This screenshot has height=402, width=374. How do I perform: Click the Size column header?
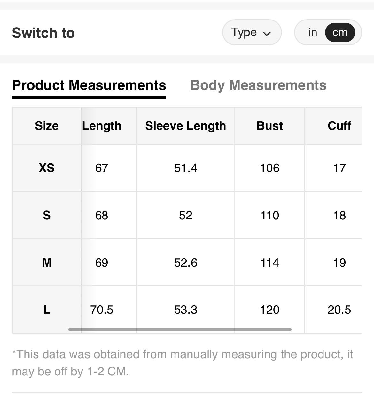pyautogui.click(x=47, y=126)
